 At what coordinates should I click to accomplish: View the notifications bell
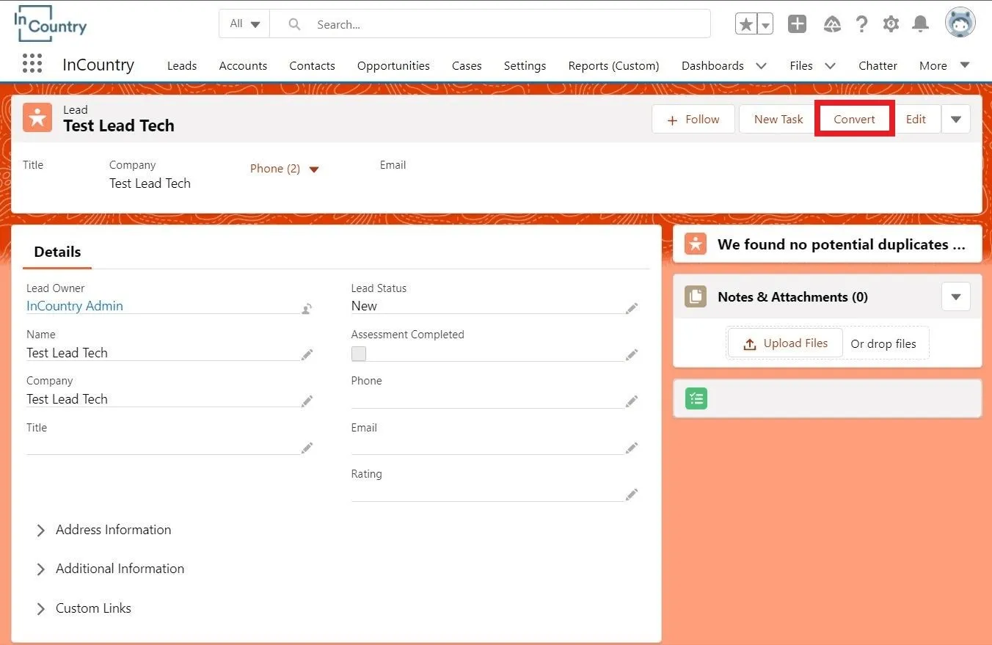point(920,24)
